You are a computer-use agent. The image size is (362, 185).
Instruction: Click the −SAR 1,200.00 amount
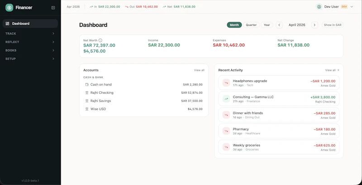(x=323, y=81)
